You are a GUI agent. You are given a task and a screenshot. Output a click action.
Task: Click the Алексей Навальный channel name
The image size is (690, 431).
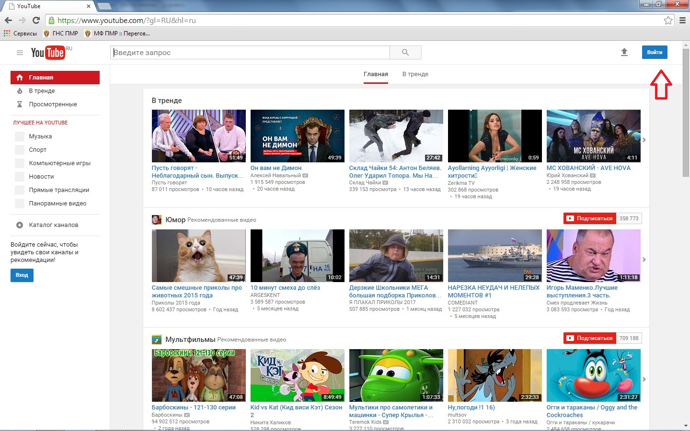276,175
